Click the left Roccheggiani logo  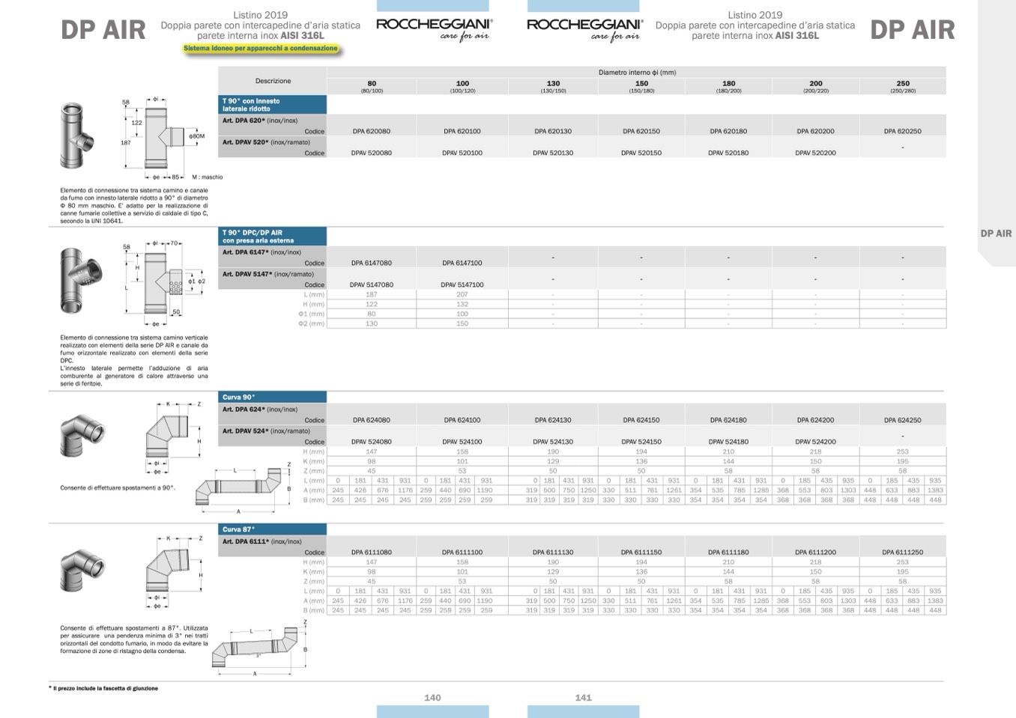coord(434,28)
